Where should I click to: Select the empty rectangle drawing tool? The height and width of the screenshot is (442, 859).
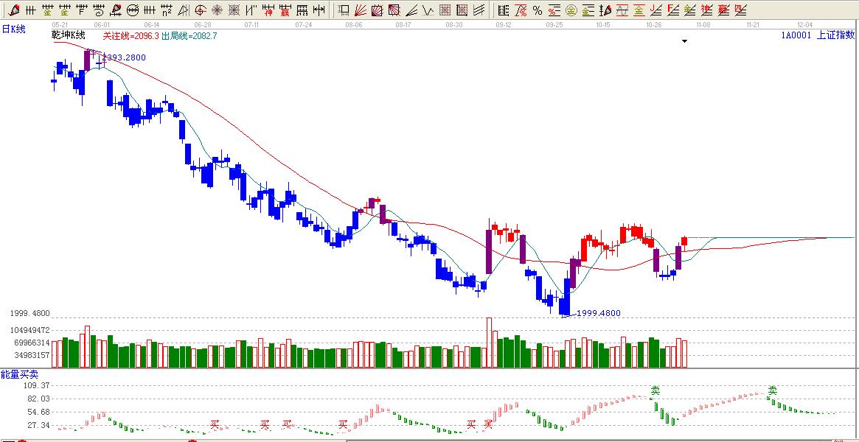(x=344, y=10)
